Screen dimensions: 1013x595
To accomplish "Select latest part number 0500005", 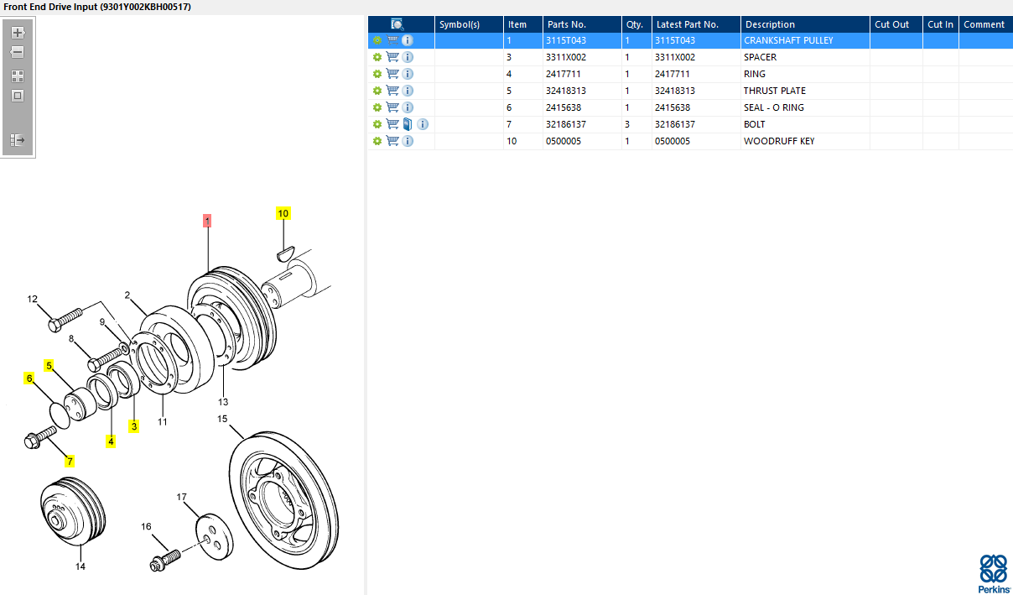I will click(x=696, y=141).
